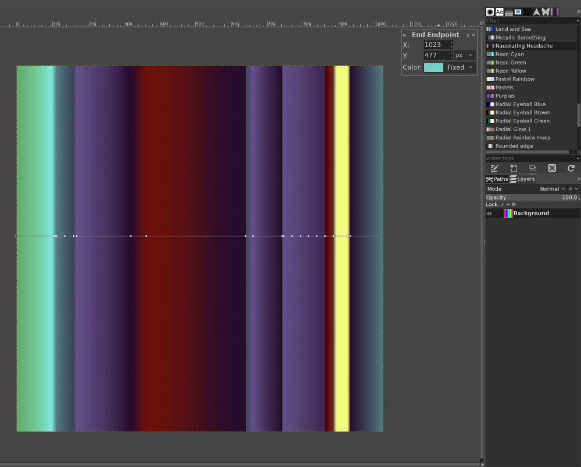Select the Land and Sea gradient

(531, 29)
